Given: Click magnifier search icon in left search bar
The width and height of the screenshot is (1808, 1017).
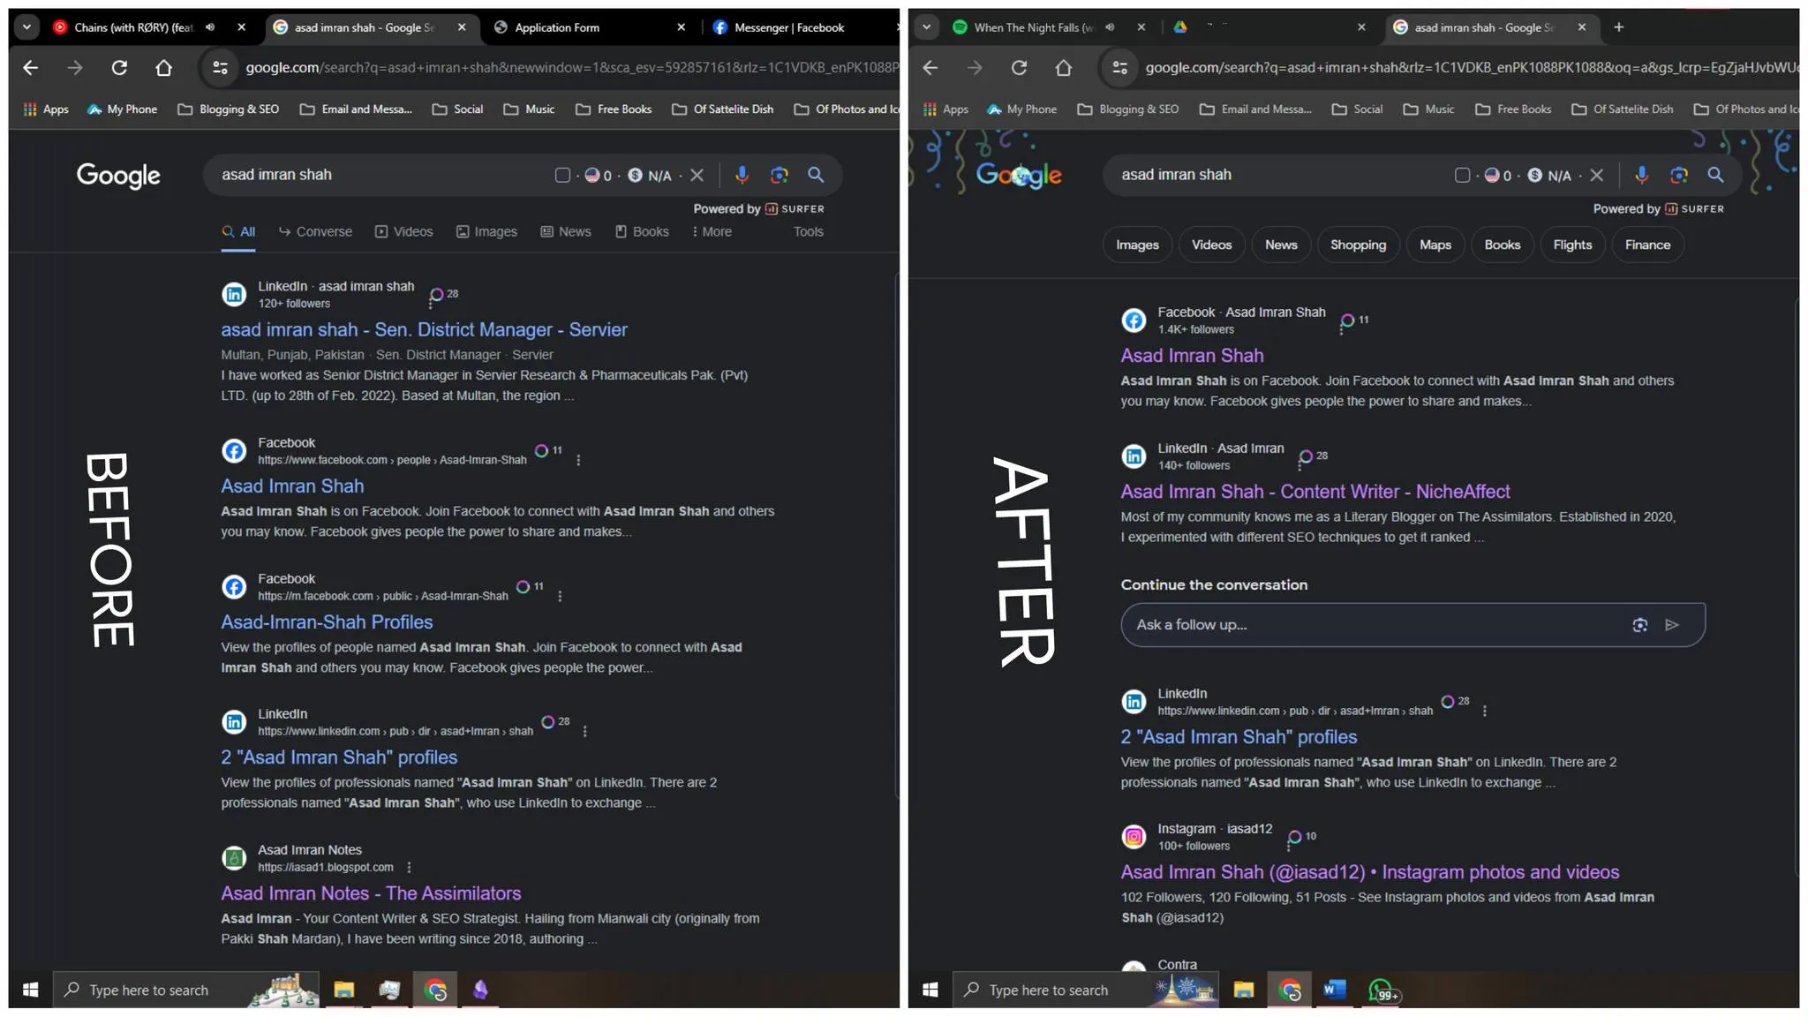Looking at the screenshot, I should [816, 175].
